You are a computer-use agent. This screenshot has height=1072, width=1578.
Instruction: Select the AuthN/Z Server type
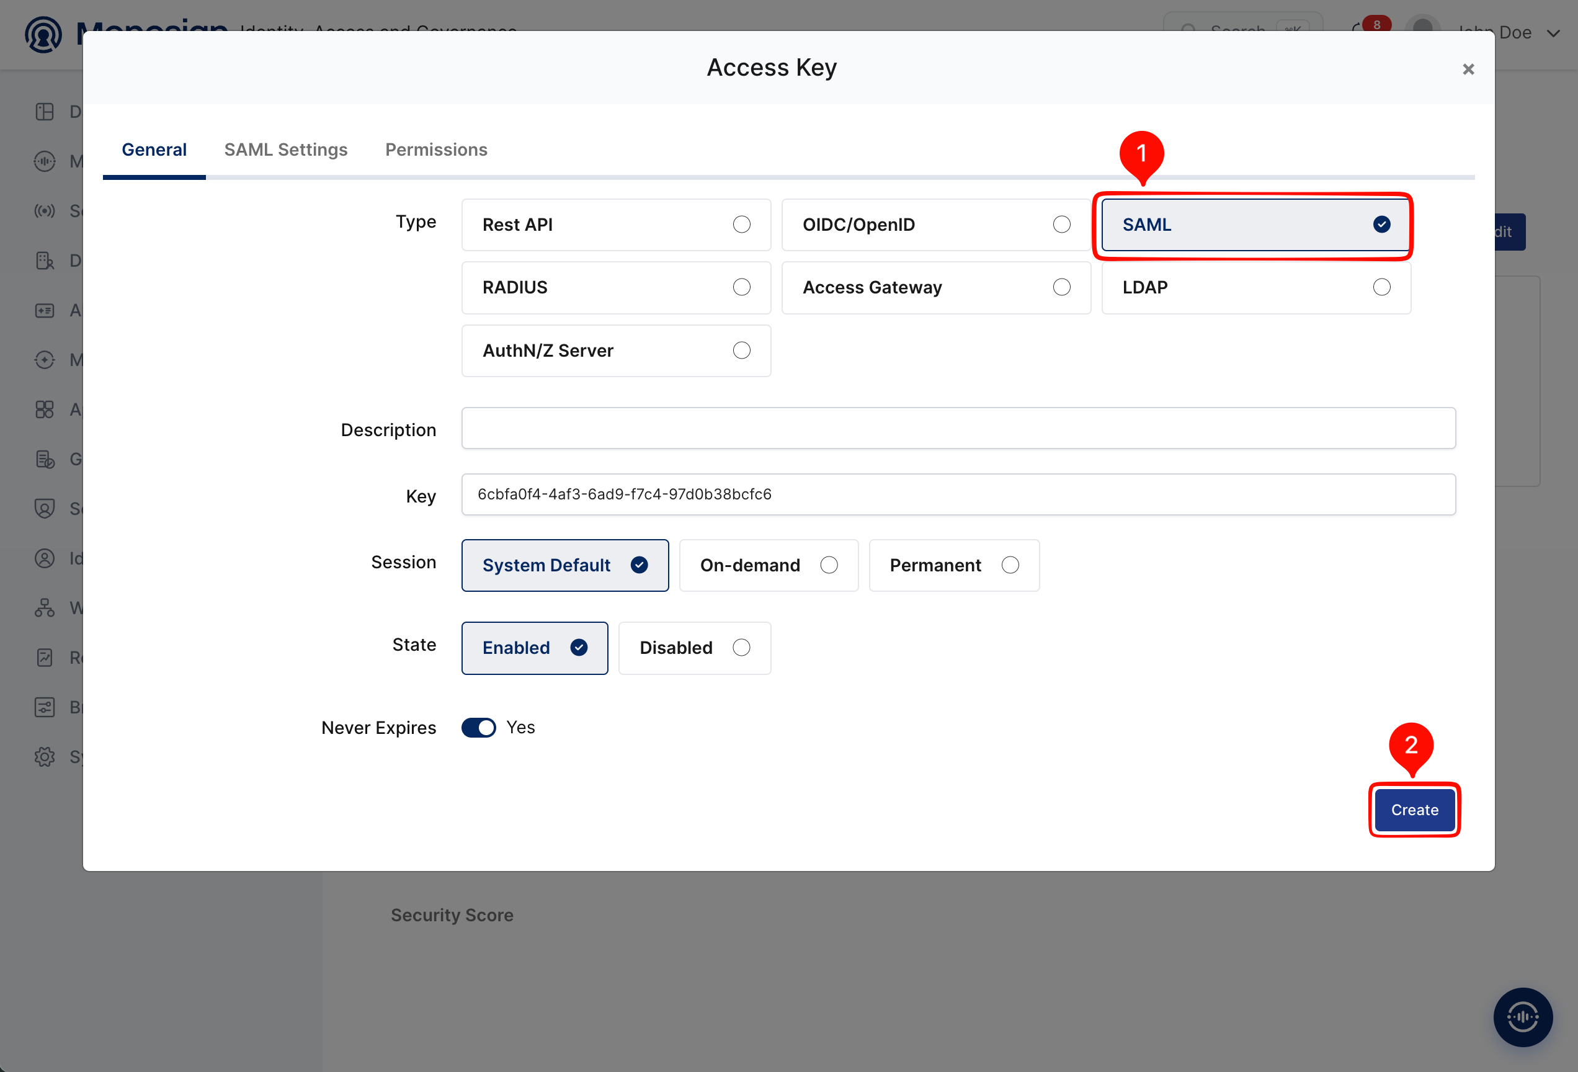click(616, 351)
